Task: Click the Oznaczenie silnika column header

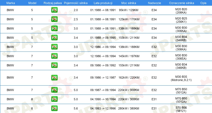Action: (182, 3)
